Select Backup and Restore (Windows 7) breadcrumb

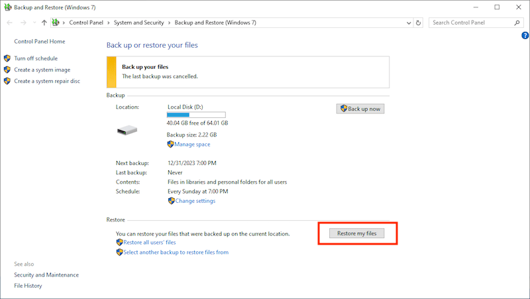[x=215, y=23]
